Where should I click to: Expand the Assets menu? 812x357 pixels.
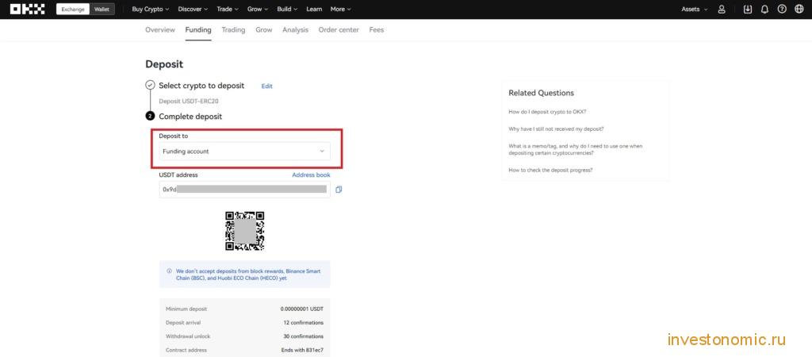tap(694, 10)
